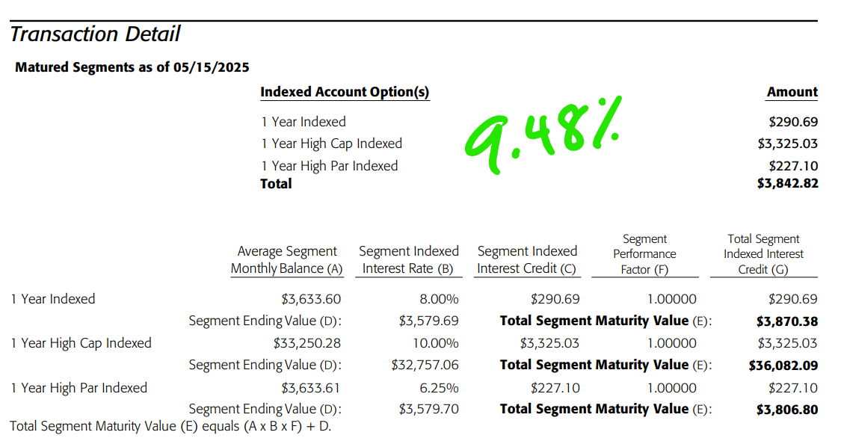Screen dimensions: 841x447
Task: Click the Transaction Detail heading
Action: 95,34
